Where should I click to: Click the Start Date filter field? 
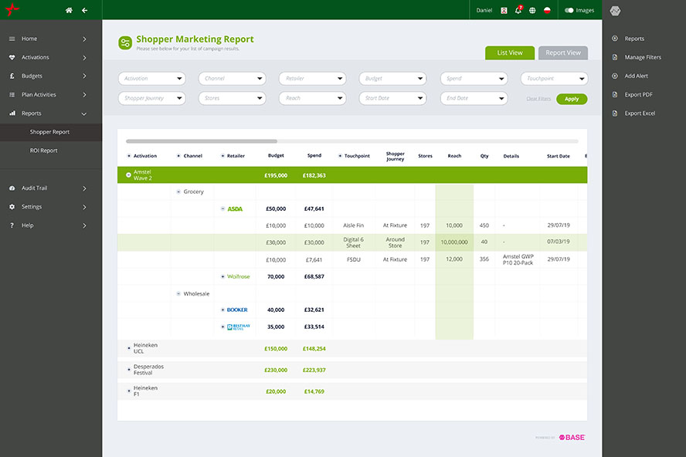coord(392,98)
